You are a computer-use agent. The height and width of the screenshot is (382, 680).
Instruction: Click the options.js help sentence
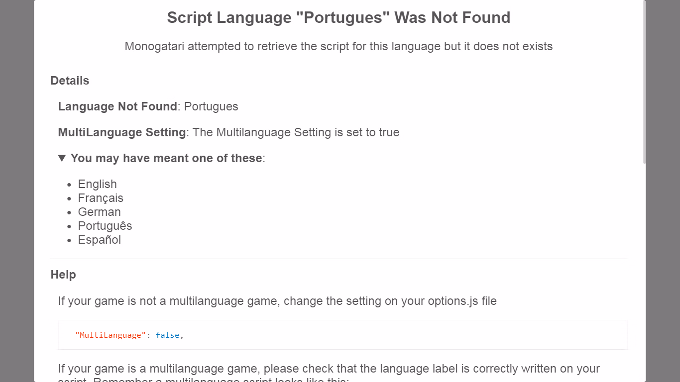coord(277,301)
